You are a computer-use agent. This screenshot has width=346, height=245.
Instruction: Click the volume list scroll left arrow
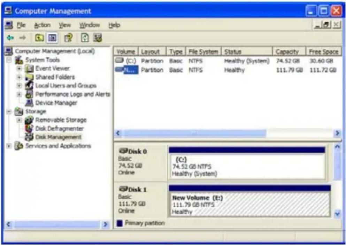point(118,133)
